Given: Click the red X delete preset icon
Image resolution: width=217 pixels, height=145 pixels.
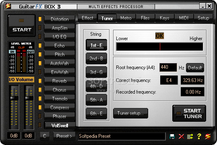Looking at the screenshot, I should [x=181, y=137].
